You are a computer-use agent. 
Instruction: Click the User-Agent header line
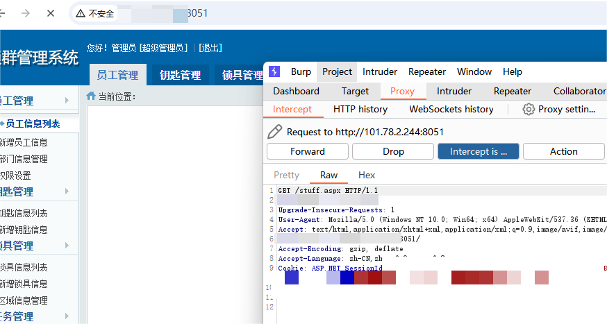pyautogui.click(x=442, y=220)
